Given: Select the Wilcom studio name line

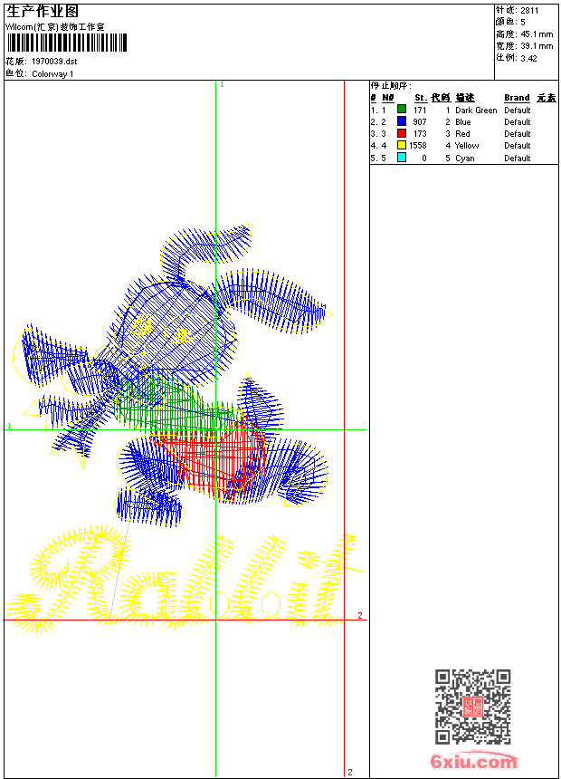Looking at the screenshot, I should 55,27.
